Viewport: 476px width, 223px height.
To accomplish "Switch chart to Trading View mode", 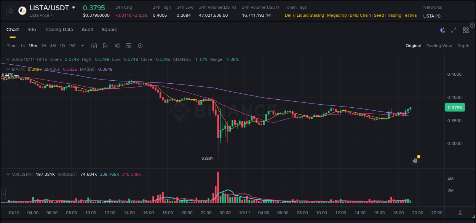I will 439,46.
